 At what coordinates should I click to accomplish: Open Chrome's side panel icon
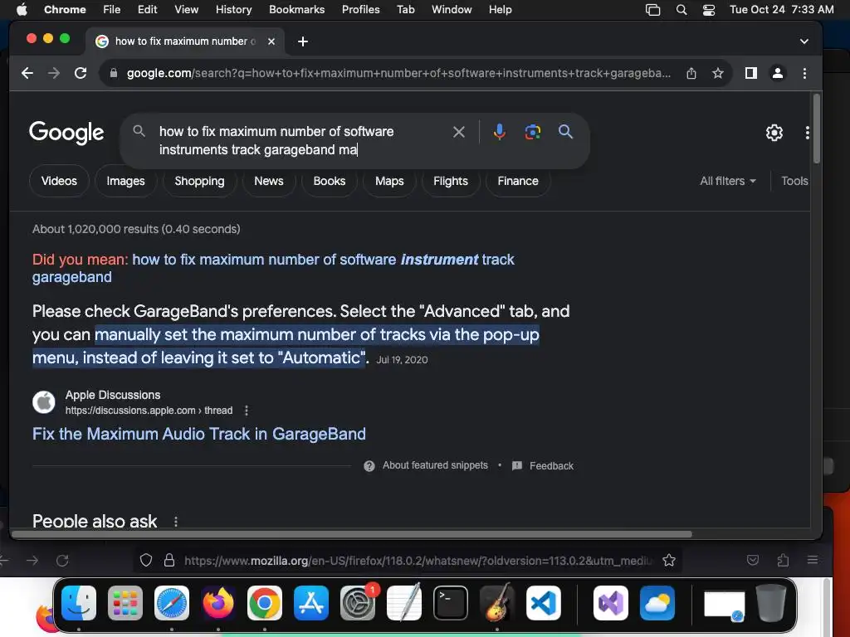point(750,73)
